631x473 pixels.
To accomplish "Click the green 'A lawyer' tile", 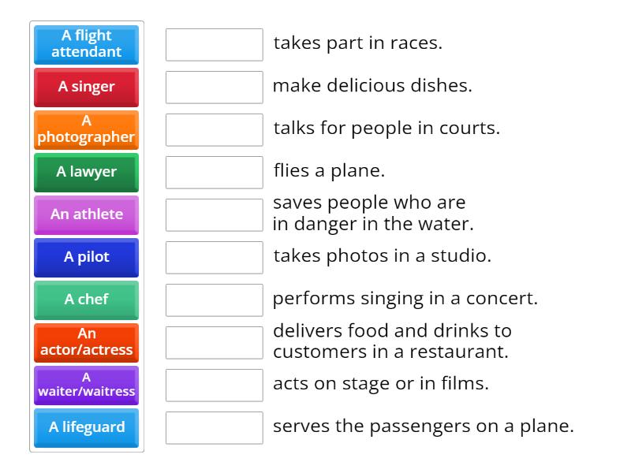I will (x=87, y=172).
